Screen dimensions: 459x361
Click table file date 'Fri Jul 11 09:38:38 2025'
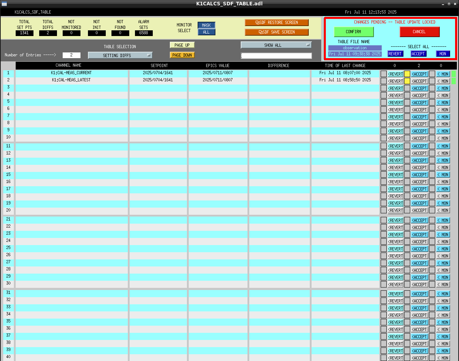355,54
